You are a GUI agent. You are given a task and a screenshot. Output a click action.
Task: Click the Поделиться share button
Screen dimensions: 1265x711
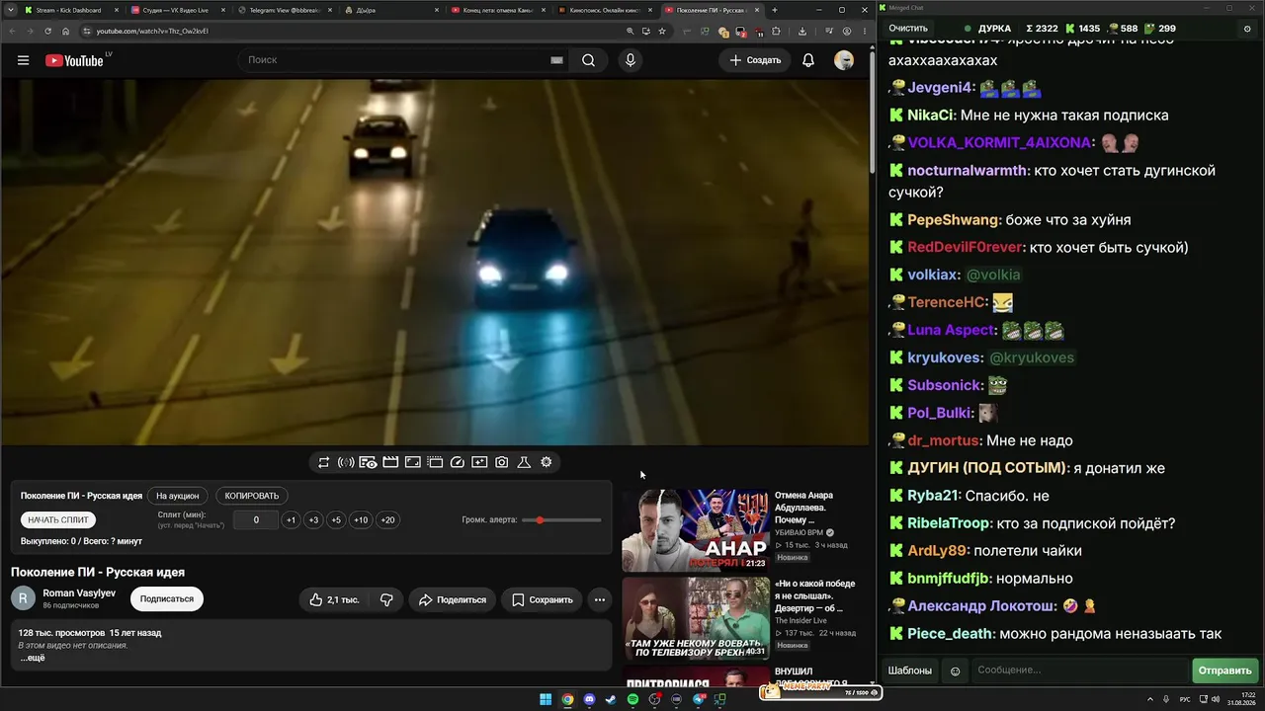pyautogui.click(x=452, y=599)
